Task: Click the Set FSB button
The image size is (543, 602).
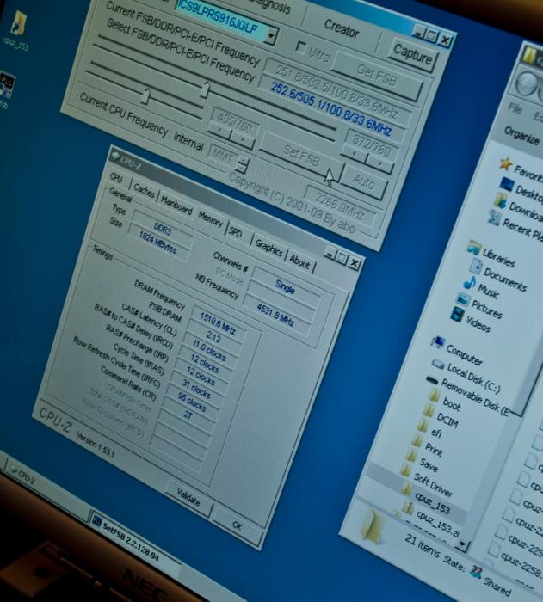Action: coord(301,155)
